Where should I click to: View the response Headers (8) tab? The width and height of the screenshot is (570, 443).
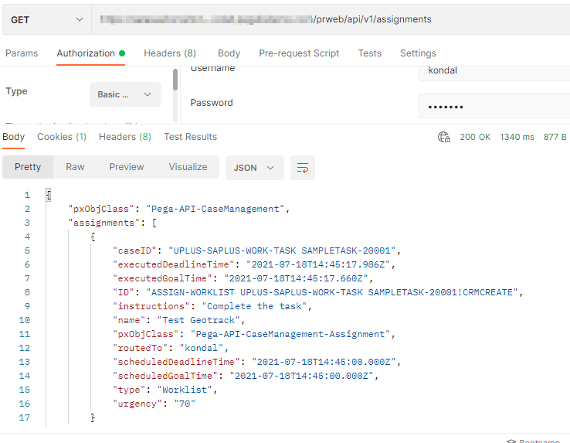pos(125,137)
